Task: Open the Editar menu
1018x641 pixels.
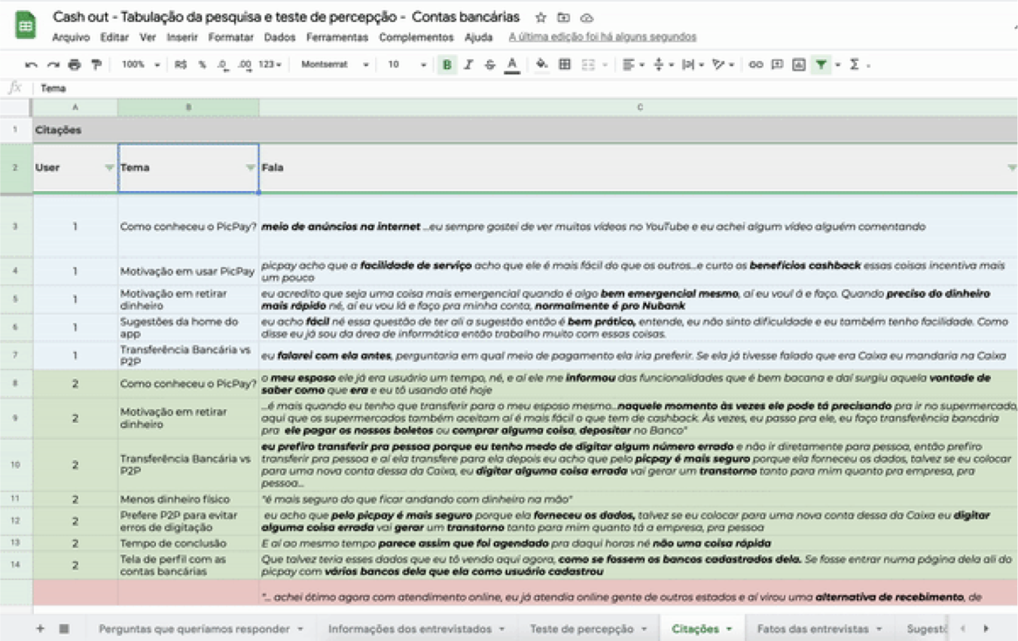Action: [x=114, y=37]
